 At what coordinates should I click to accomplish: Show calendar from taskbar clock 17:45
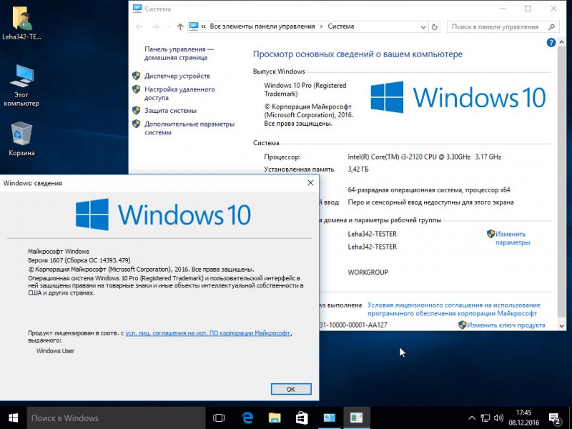524,418
